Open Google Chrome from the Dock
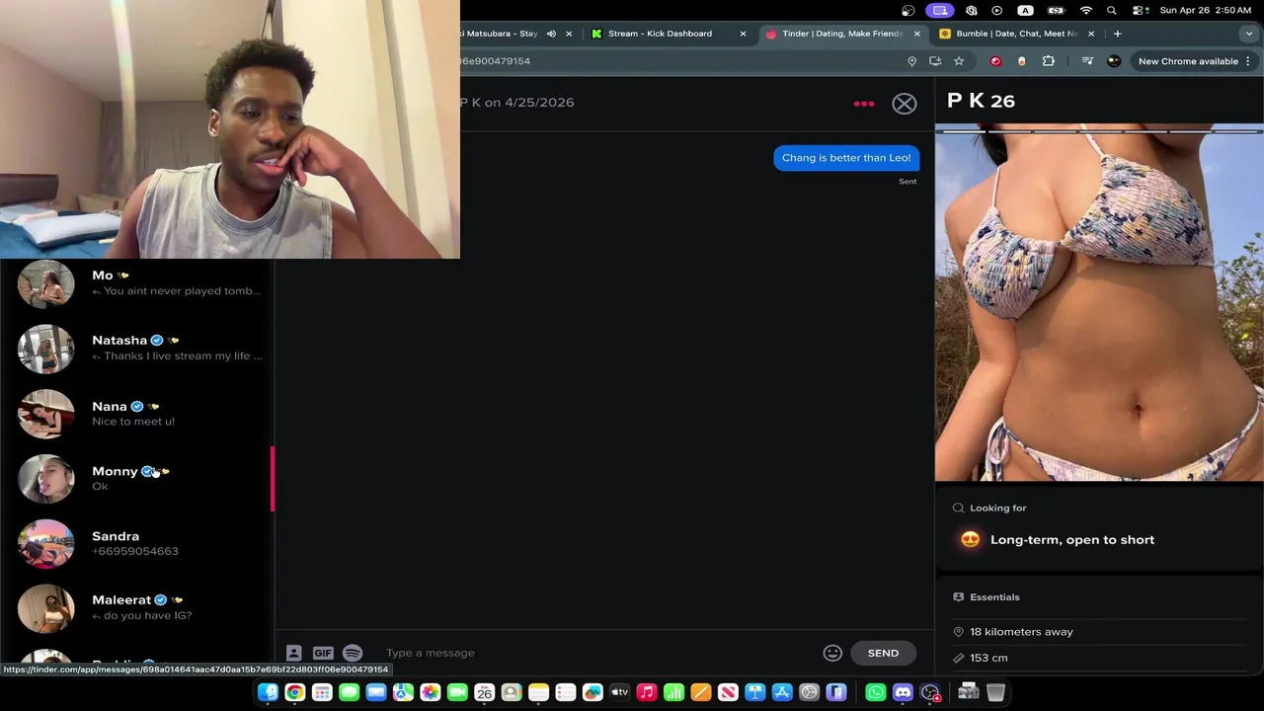Screen dimensions: 1264x711 [294, 692]
